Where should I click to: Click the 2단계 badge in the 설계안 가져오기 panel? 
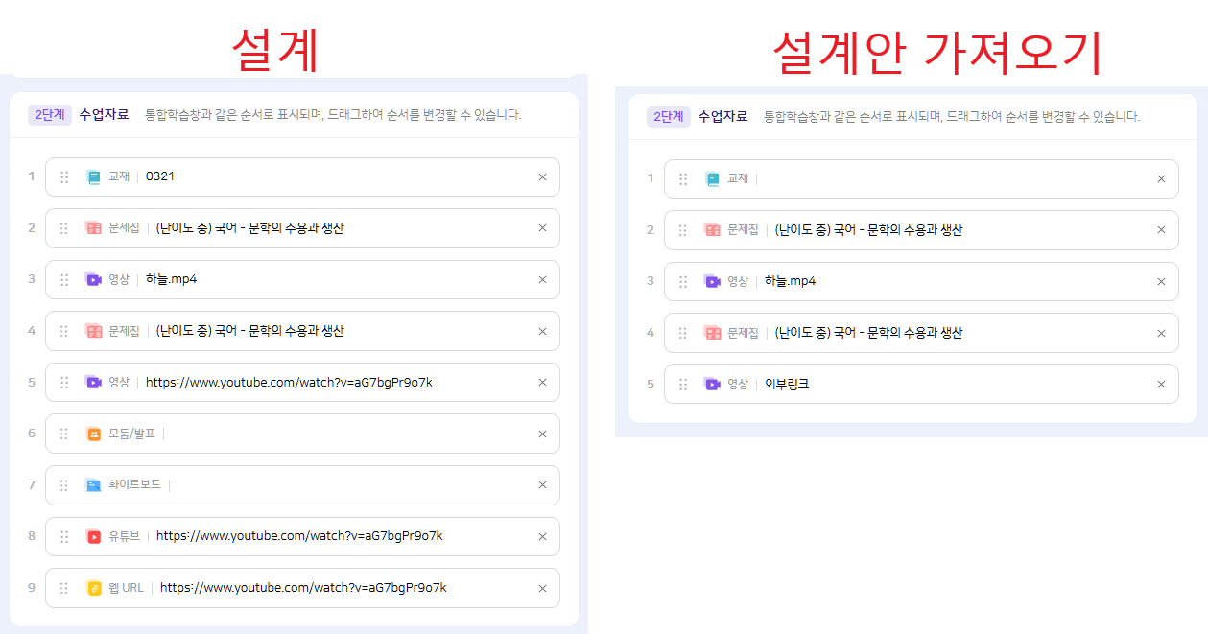pos(669,117)
